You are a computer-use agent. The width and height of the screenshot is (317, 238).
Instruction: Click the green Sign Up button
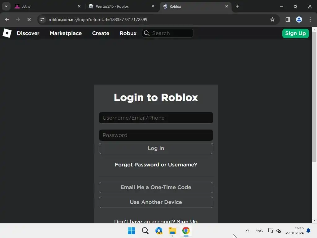coord(295,33)
